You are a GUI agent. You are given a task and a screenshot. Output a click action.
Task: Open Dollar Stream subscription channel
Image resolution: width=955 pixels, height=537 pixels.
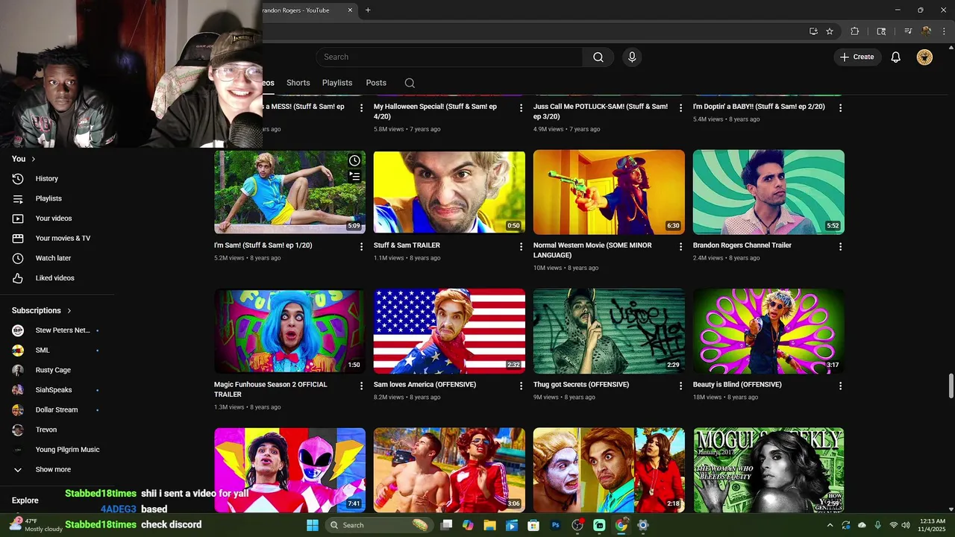pos(57,410)
